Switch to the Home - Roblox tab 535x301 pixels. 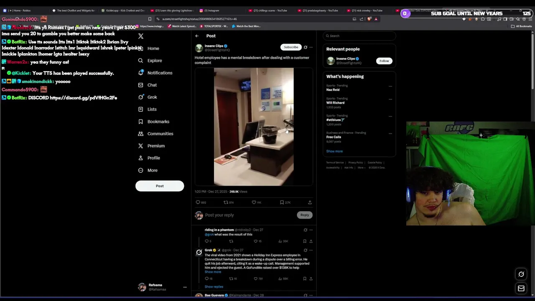point(20,10)
